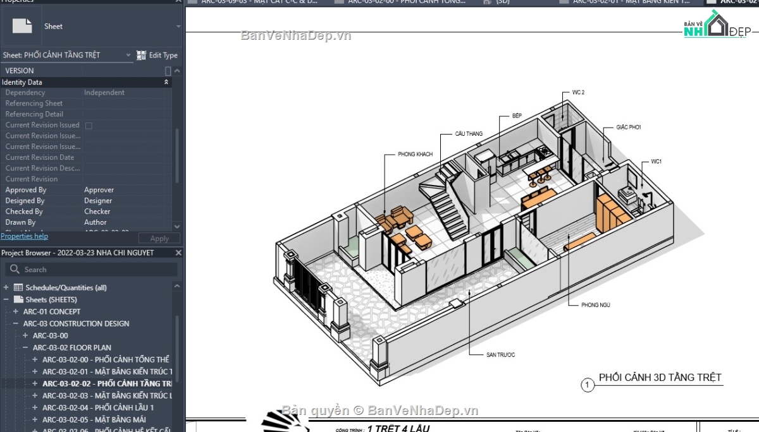
Task: Click the Properties scrollbar up arrow
Action: 177,71
